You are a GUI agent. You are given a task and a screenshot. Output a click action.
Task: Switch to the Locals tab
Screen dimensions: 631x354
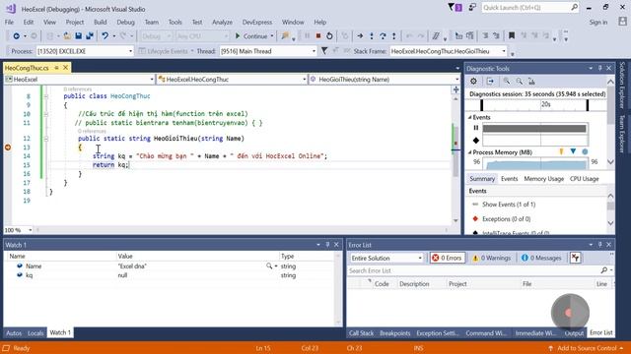pyautogui.click(x=35, y=332)
